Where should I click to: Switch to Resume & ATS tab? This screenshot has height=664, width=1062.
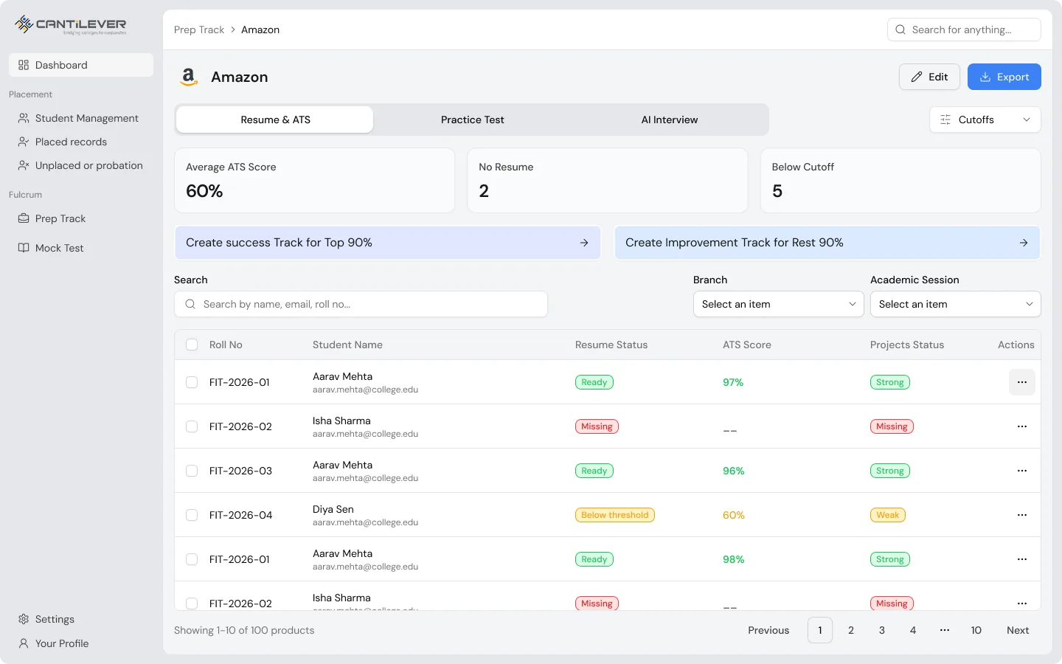(275, 120)
